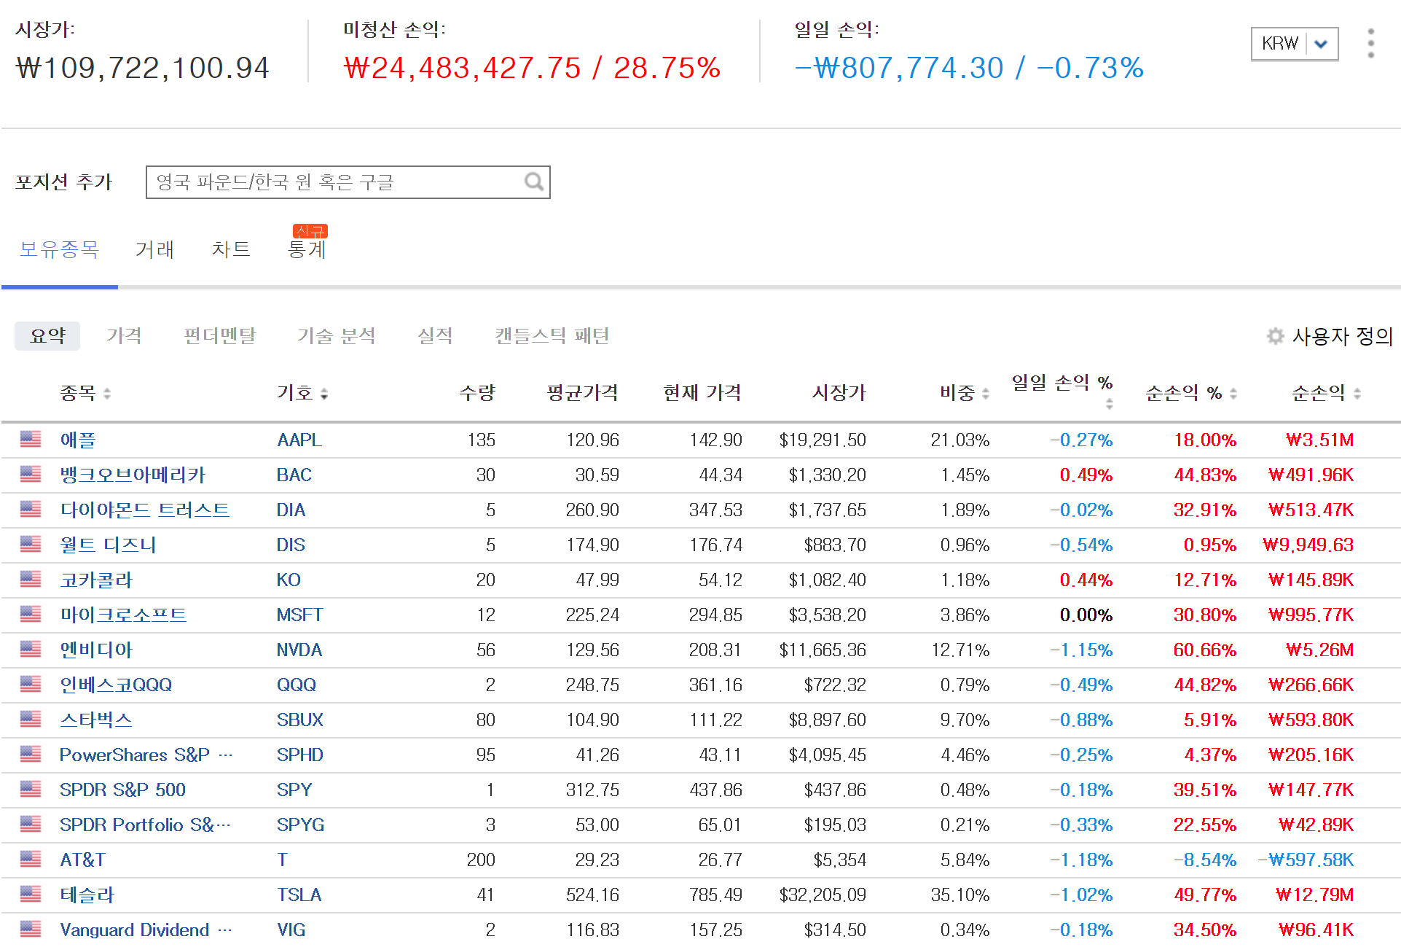Click the US flag beside 코카콜라
Viewport: 1401px width, 947px height.
click(31, 579)
